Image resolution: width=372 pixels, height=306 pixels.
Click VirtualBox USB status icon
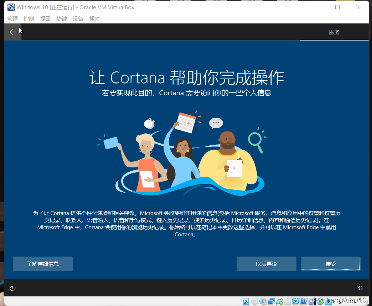point(279,301)
